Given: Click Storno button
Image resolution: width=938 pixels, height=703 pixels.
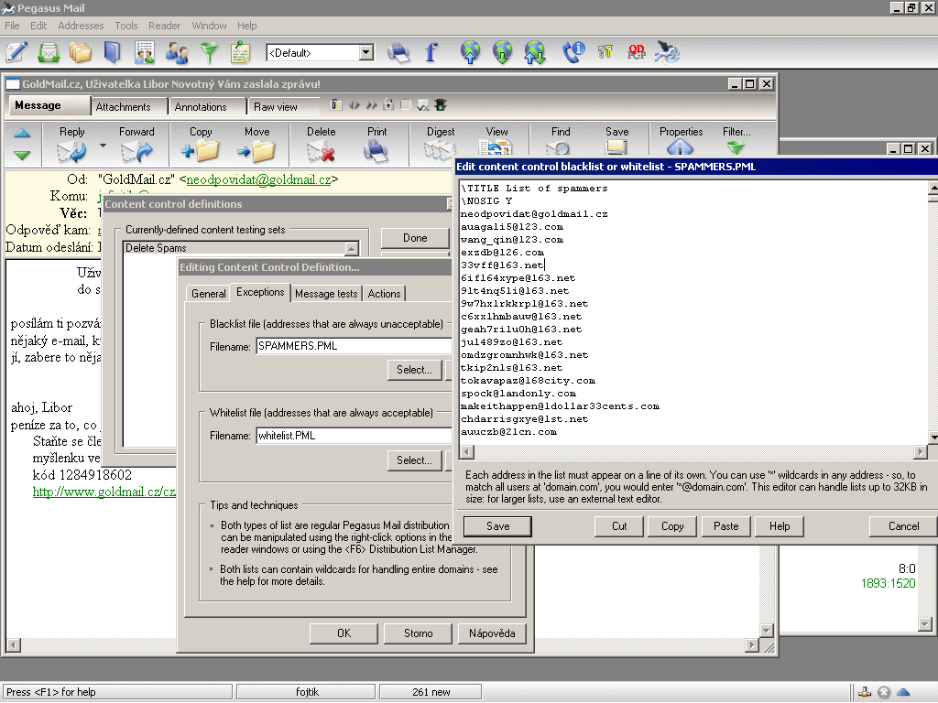Looking at the screenshot, I should (418, 633).
